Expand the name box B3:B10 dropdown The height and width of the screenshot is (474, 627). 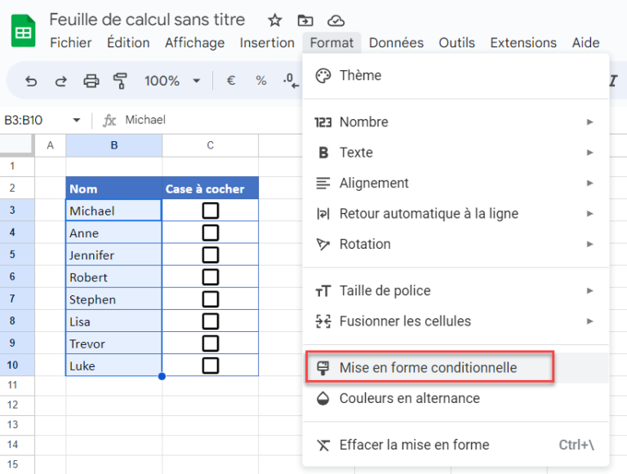click(x=77, y=120)
